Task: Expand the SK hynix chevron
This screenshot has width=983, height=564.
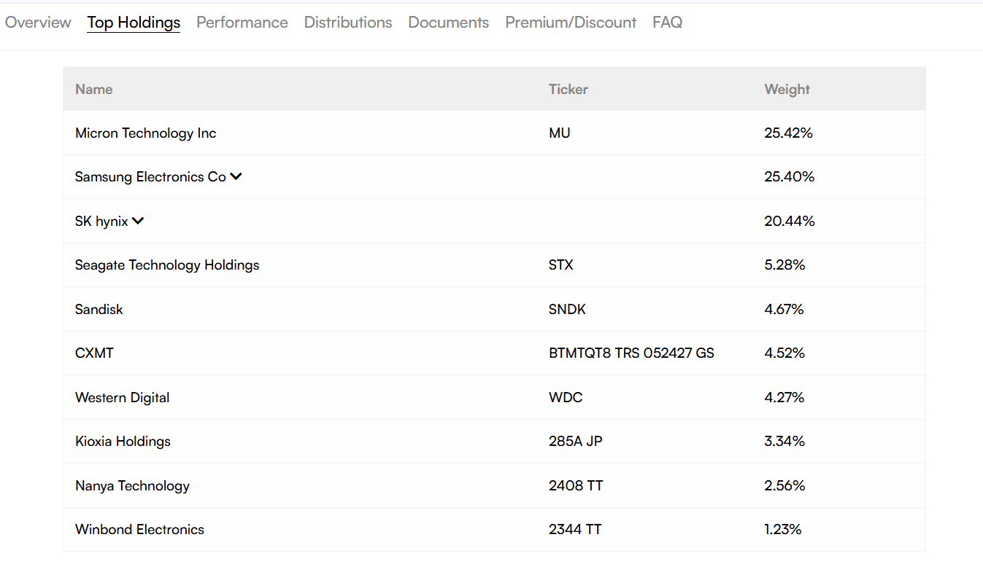Action: click(x=138, y=221)
